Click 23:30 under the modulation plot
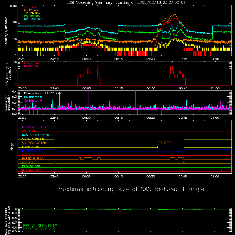This screenshot has height=235, width=235. (x=22, y=118)
